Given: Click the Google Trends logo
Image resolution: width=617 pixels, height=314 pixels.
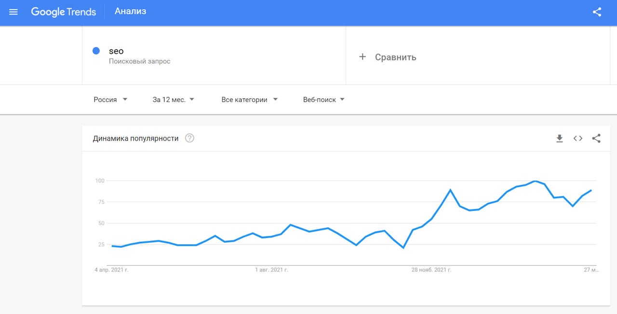Looking at the screenshot, I should 63,12.
